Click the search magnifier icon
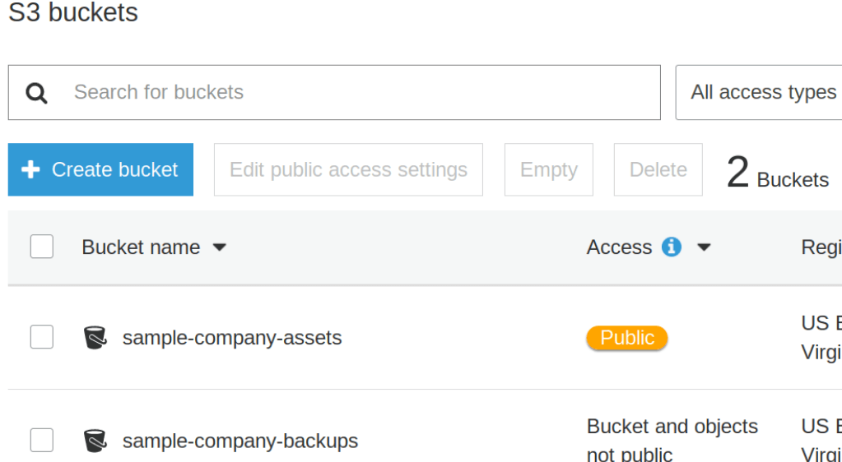The image size is (842, 462). [x=36, y=93]
